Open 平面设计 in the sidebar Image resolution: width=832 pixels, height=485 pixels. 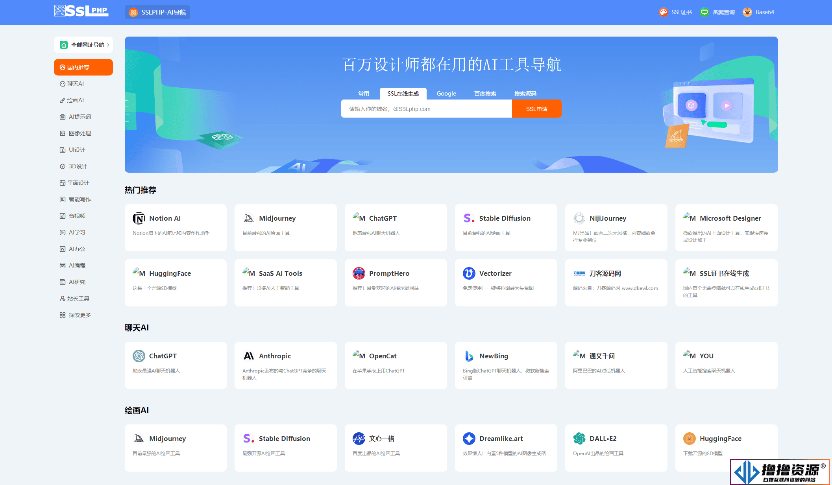83,183
